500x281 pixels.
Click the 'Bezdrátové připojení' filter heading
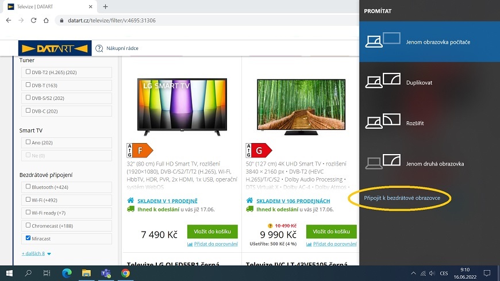click(46, 175)
